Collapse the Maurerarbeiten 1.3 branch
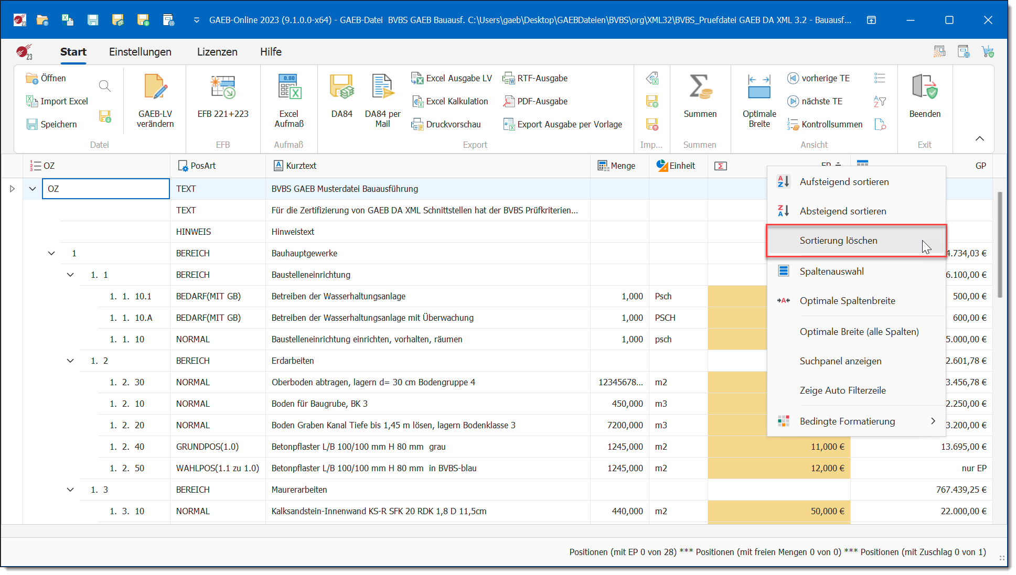The image size is (1016, 575). (x=70, y=490)
